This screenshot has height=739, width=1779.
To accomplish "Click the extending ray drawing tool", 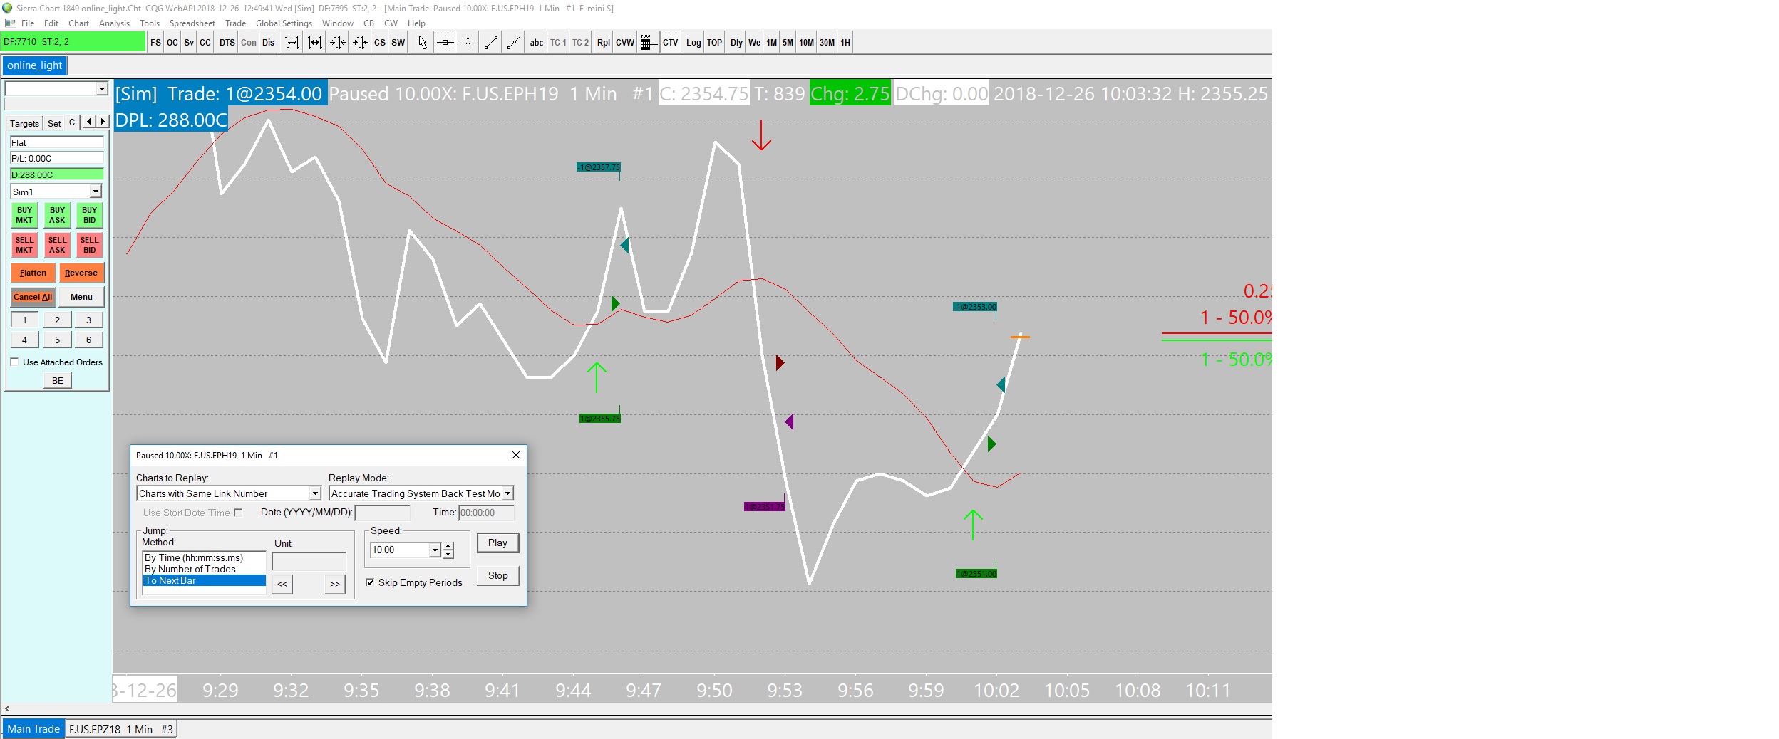I will coord(513,43).
